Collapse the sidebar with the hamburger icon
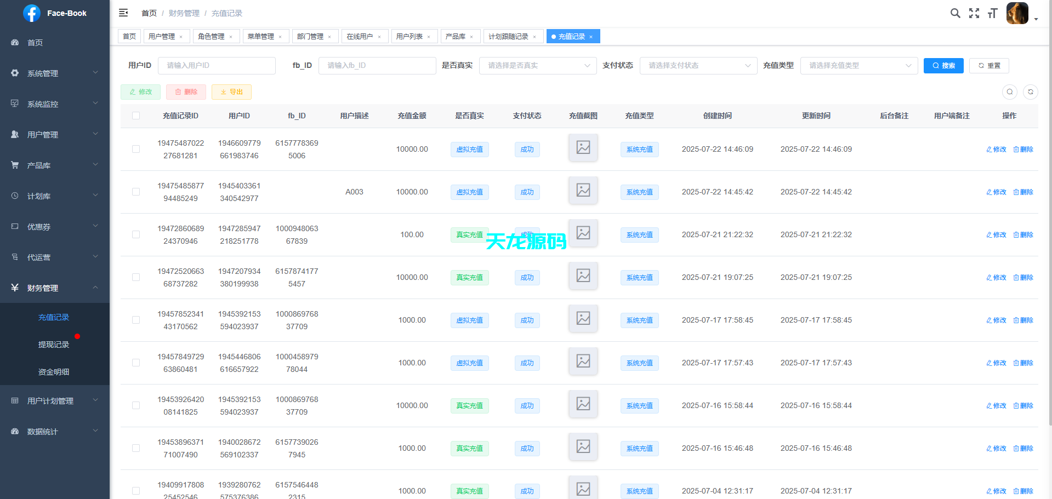The width and height of the screenshot is (1052, 499). [123, 13]
